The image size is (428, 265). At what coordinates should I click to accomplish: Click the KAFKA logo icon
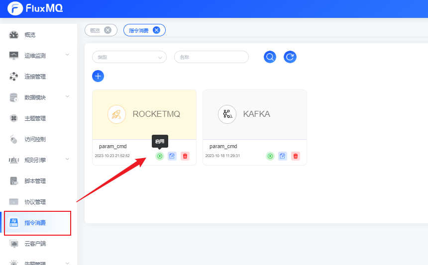(227, 114)
